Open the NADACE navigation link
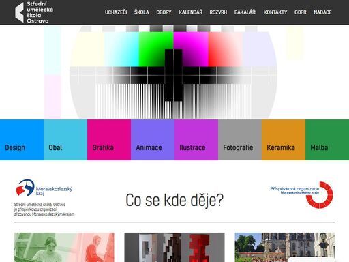The height and width of the screenshot is (262, 349). [322, 12]
